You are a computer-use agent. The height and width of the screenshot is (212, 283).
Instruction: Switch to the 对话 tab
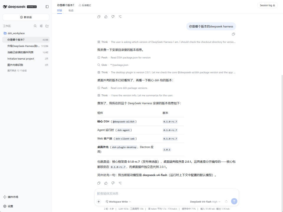tap(60, 11)
